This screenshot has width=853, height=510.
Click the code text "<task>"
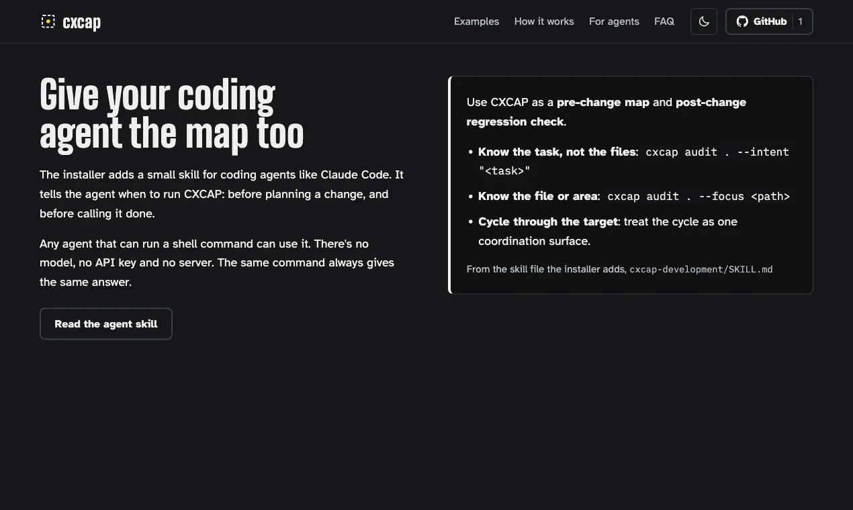point(504,171)
